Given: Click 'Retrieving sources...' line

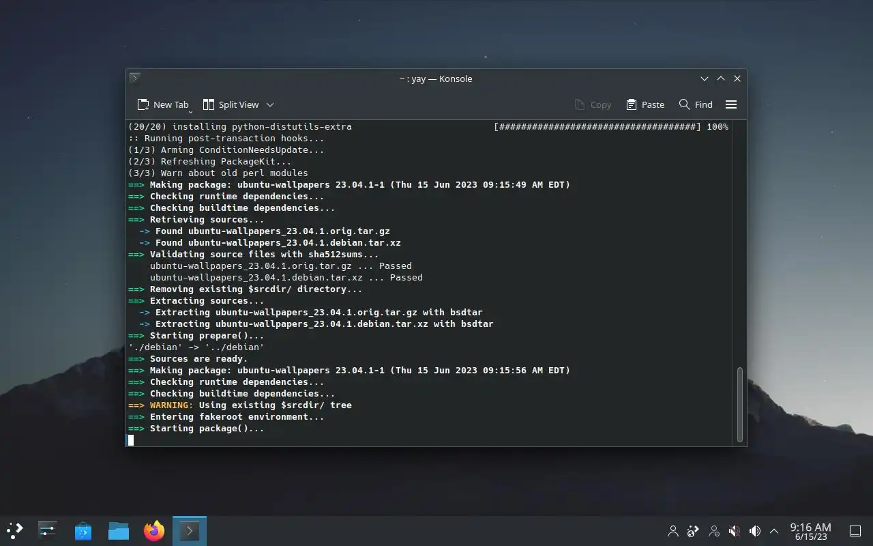Looking at the screenshot, I should [x=196, y=219].
